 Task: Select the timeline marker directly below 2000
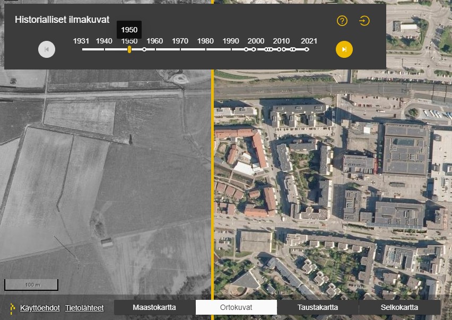click(x=254, y=49)
